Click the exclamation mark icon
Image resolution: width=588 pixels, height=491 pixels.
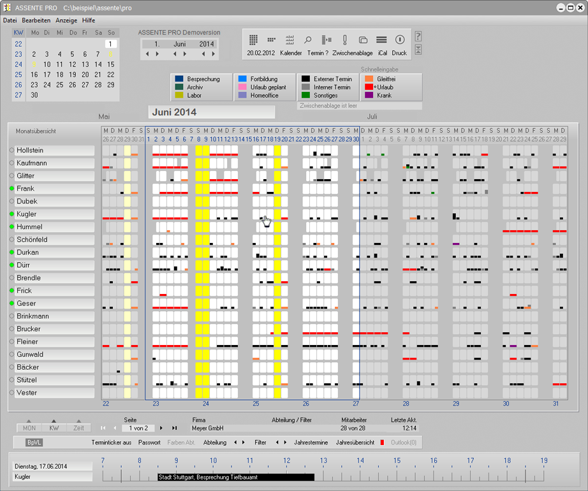[x=344, y=40]
